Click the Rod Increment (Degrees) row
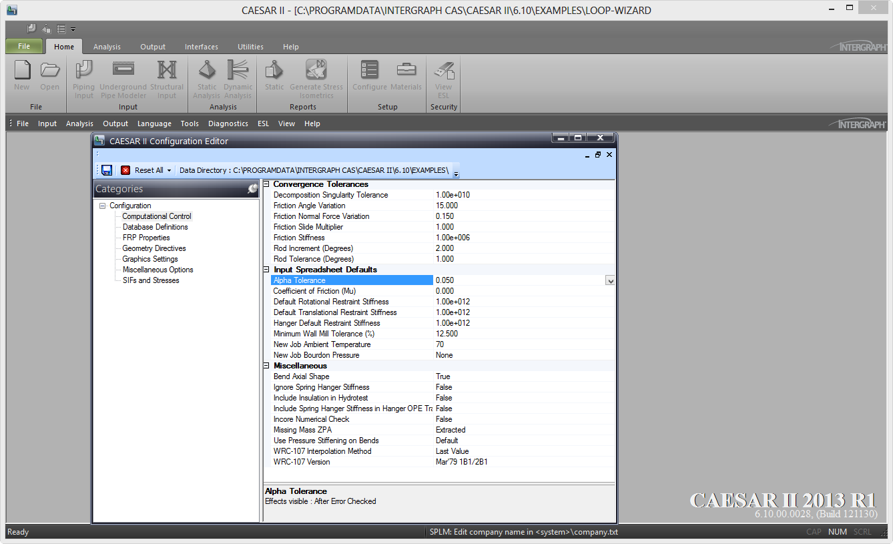The width and height of the screenshot is (893, 544). point(442,248)
